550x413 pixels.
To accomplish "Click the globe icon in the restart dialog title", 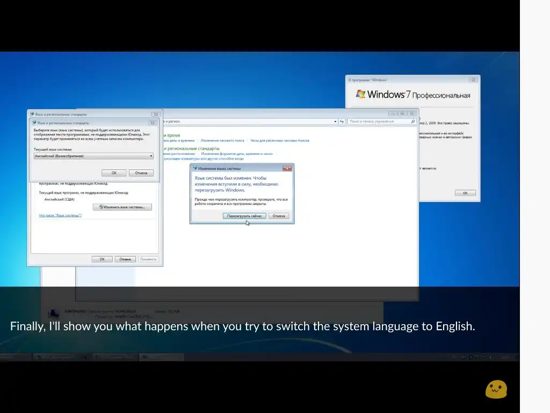I will click(196, 168).
